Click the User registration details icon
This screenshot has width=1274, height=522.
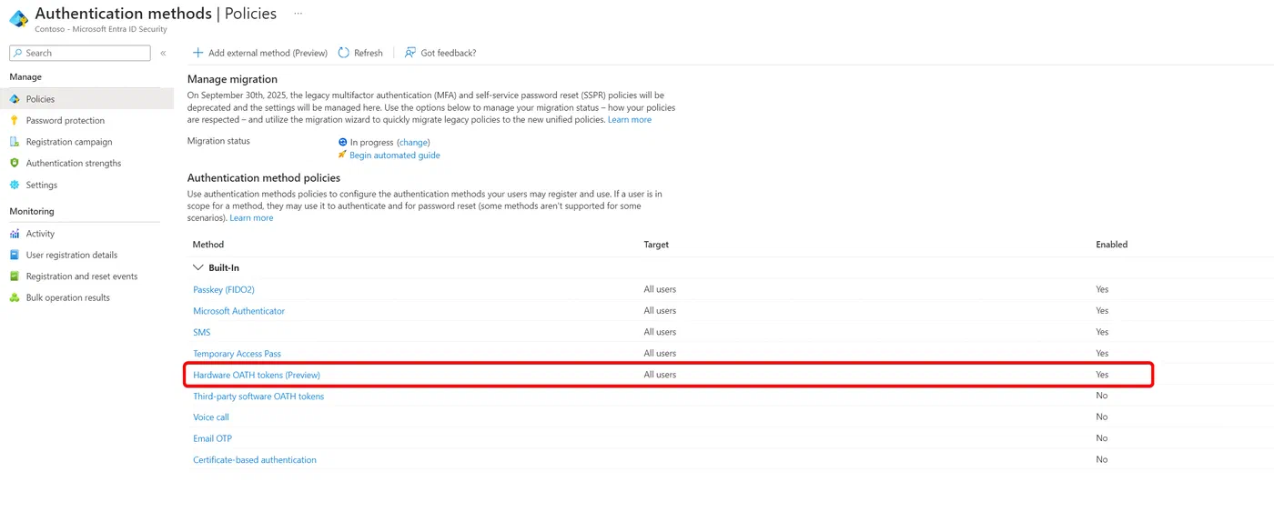pos(15,255)
